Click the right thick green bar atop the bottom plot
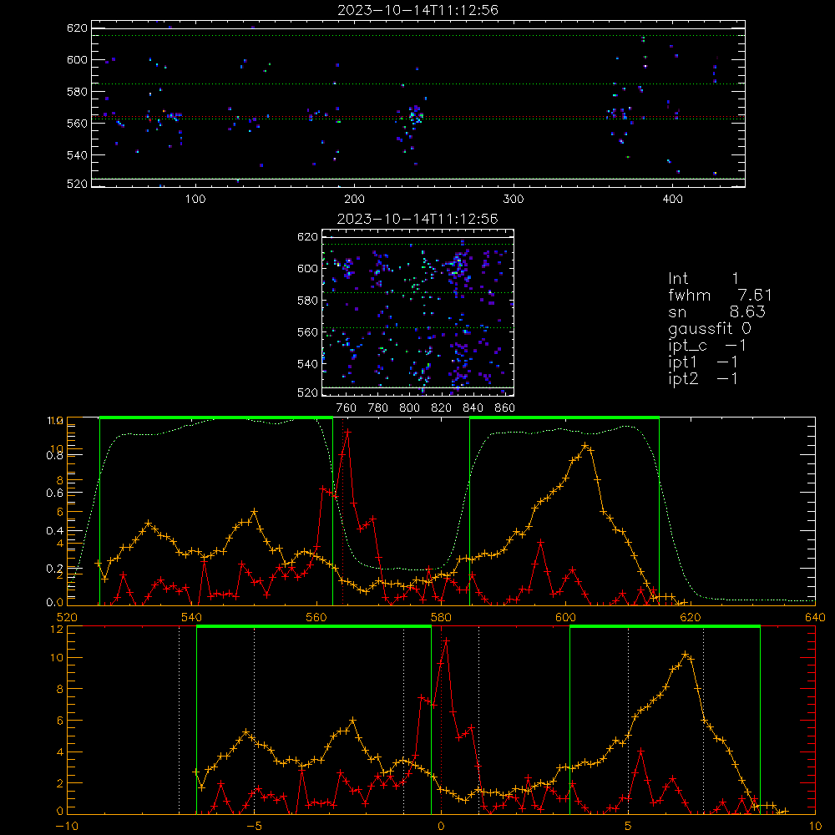 coord(665,627)
